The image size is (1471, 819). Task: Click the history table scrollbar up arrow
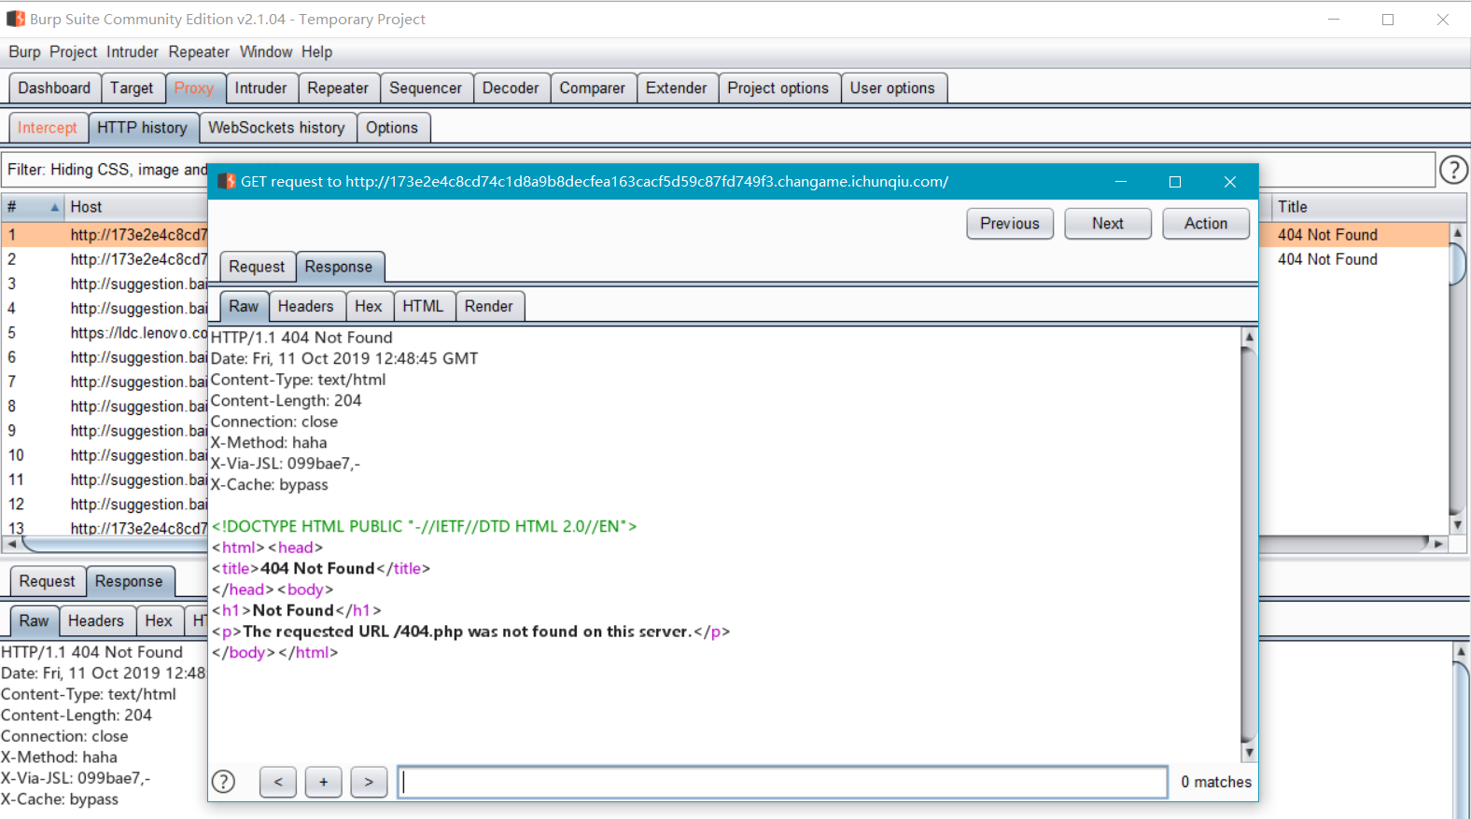tap(1457, 232)
